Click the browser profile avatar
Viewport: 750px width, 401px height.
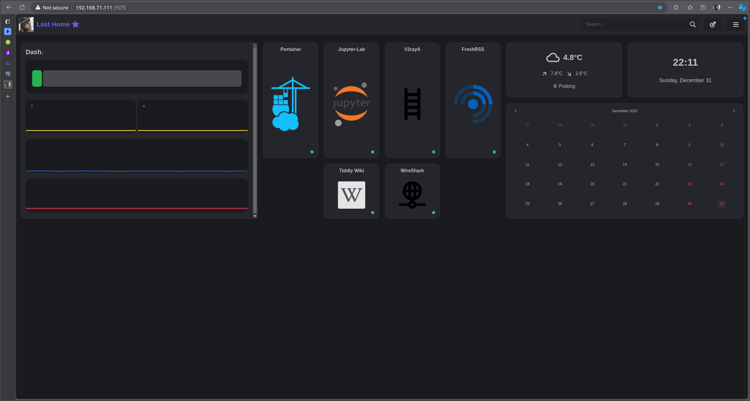[x=716, y=7]
